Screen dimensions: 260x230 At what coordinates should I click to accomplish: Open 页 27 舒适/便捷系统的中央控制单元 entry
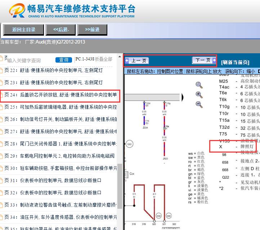(x=60, y=132)
